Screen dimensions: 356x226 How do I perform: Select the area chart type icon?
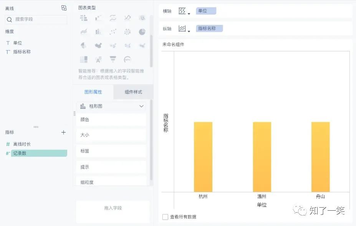coord(84,31)
